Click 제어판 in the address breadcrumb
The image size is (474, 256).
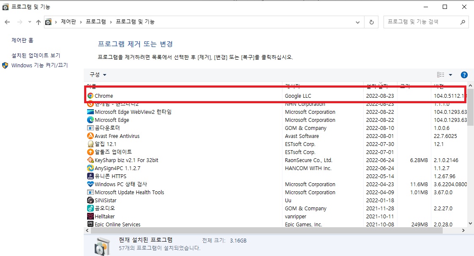tap(68, 22)
